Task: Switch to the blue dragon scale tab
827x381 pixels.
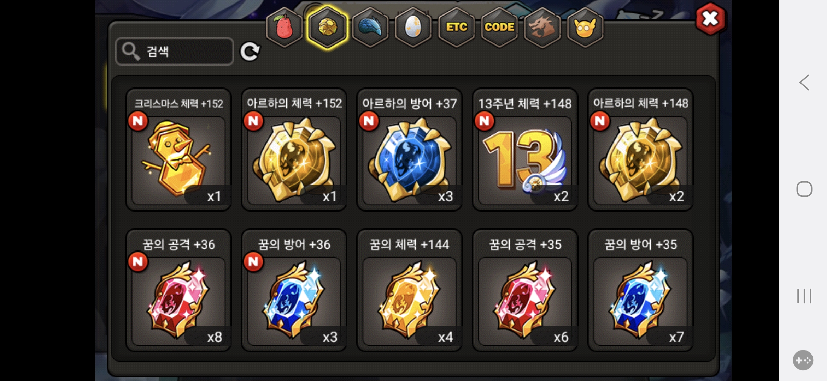Action: tap(370, 27)
